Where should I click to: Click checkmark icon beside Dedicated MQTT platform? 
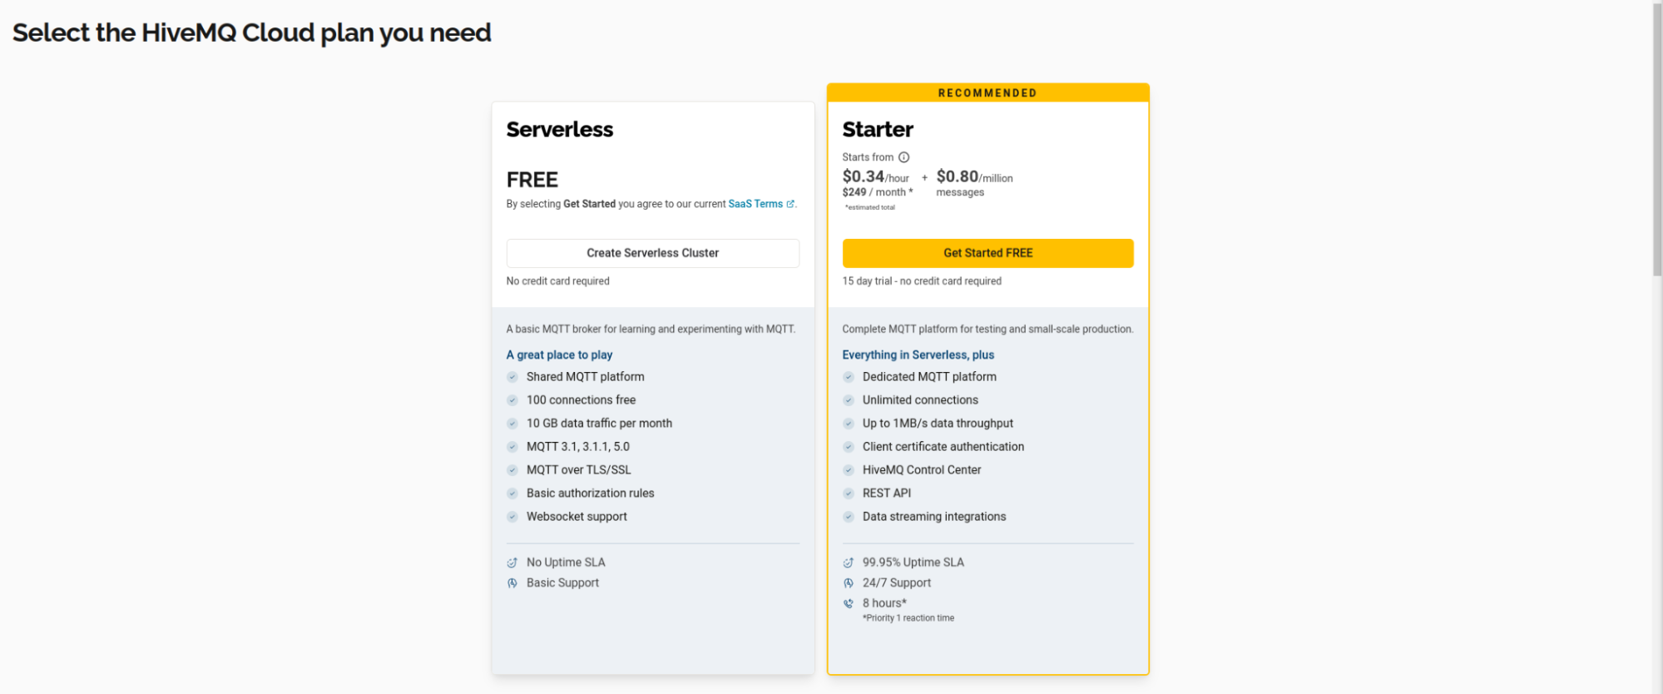point(849,377)
